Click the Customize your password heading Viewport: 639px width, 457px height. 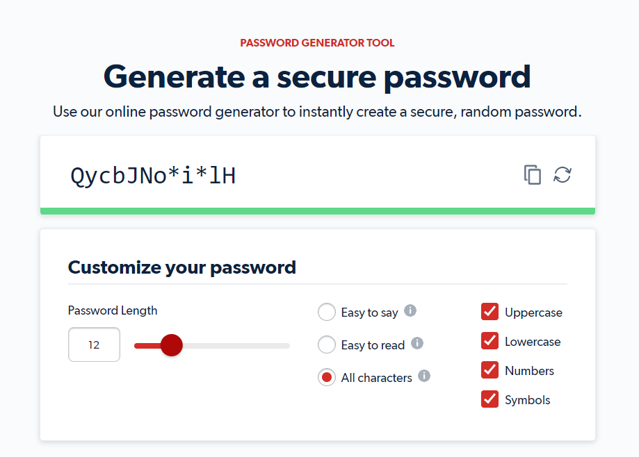coord(181,267)
